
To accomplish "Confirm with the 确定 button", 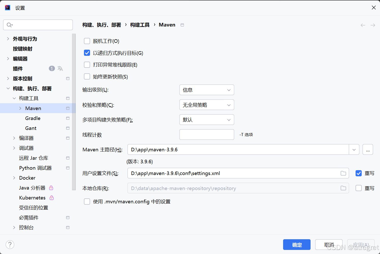I will tap(297, 245).
